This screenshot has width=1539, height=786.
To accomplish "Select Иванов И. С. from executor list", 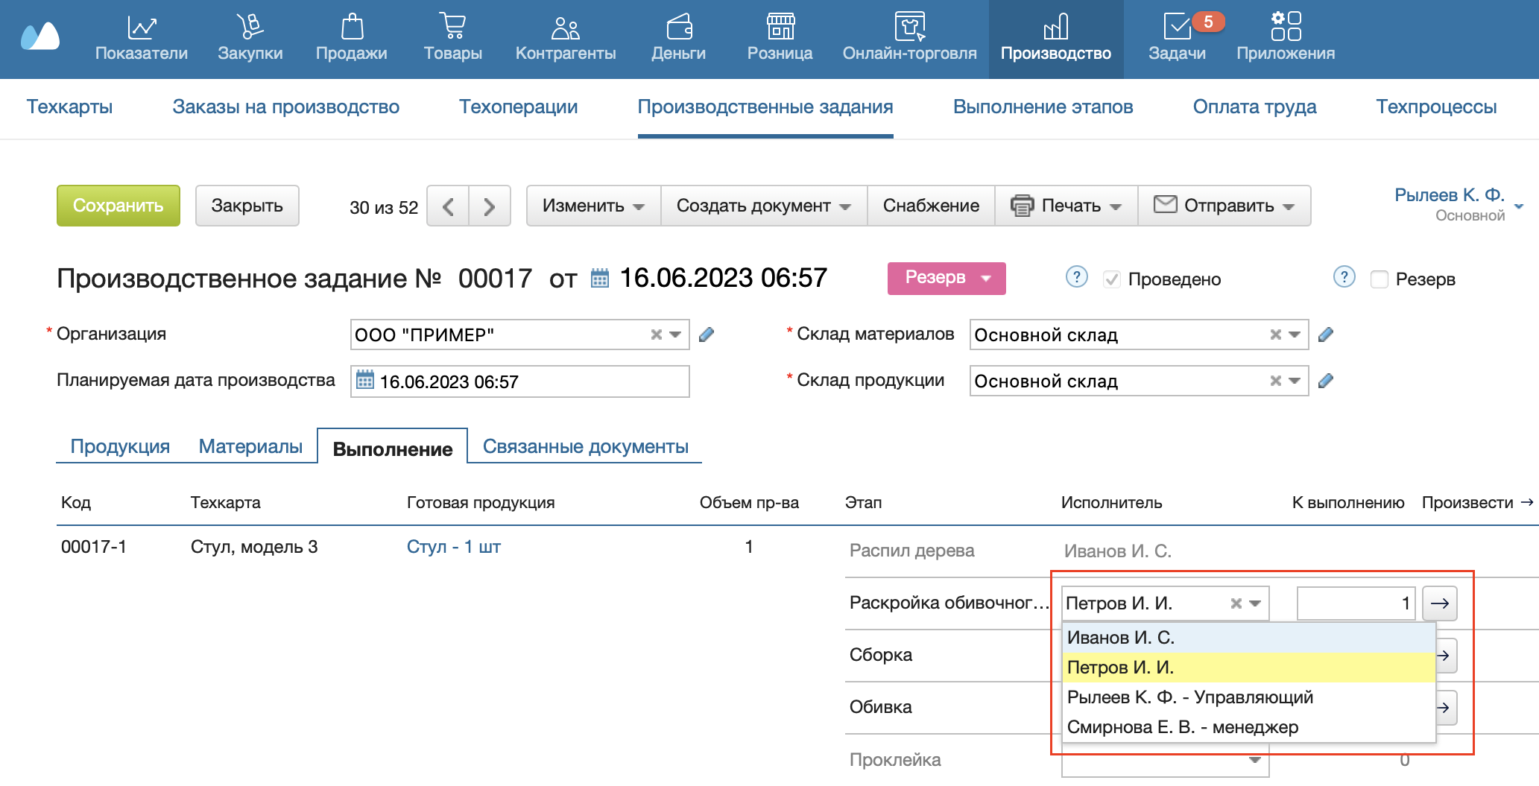I will pyautogui.click(x=1248, y=638).
